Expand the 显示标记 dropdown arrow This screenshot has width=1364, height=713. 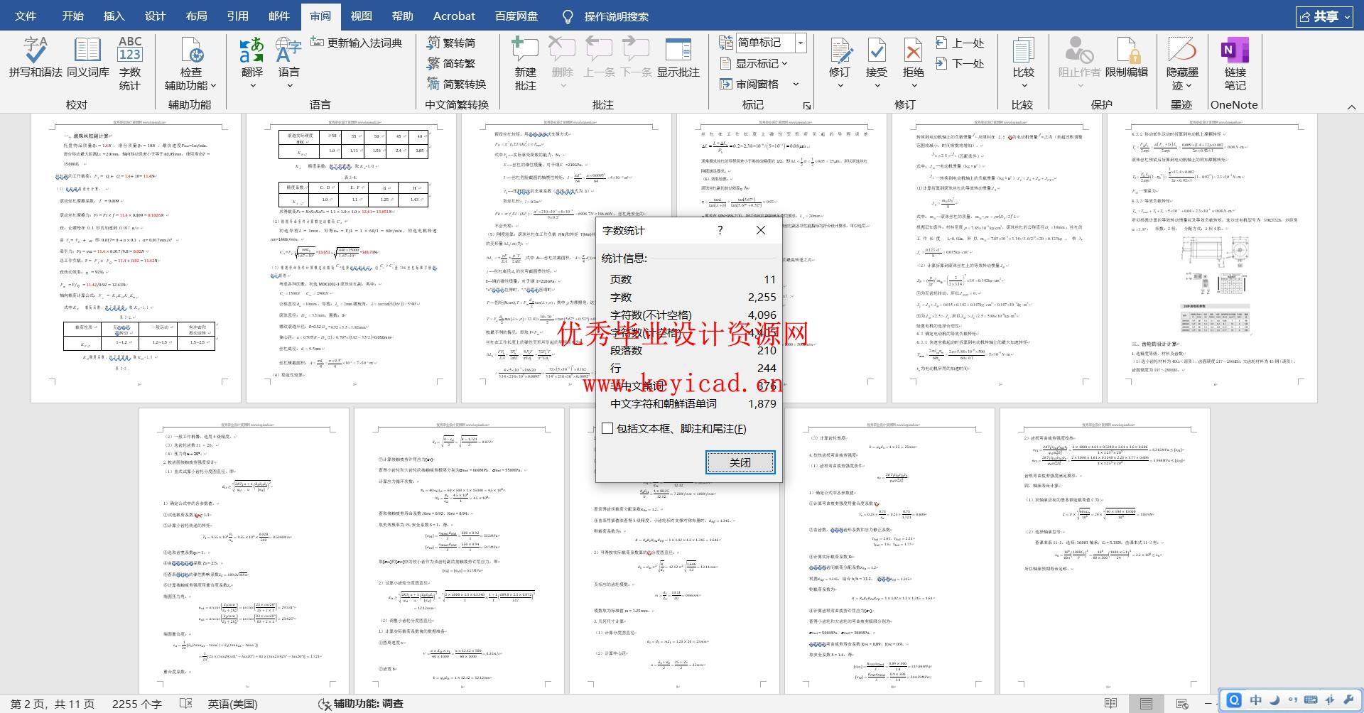coord(785,63)
